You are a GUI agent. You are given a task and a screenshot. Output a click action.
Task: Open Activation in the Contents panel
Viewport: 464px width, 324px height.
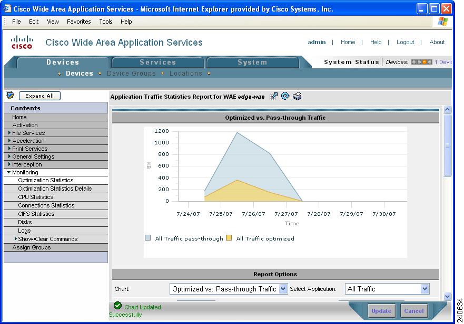tap(25, 125)
